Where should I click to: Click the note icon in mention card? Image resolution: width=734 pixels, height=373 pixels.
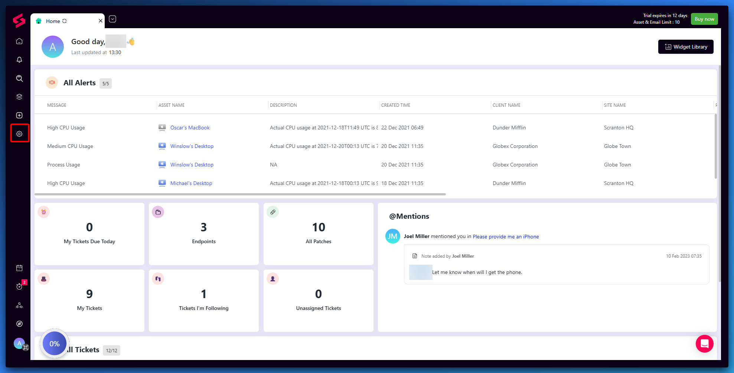pos(415,256)
